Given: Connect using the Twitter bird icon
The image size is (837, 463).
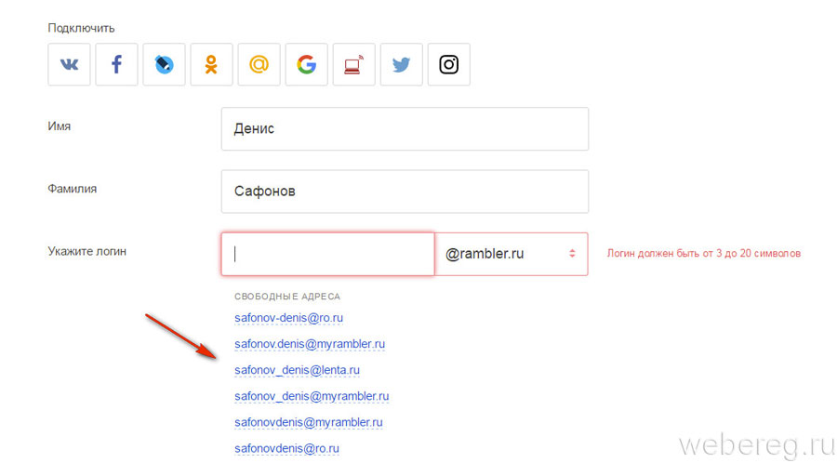Looking at the screenshot, I should click(x=402, y=64).
